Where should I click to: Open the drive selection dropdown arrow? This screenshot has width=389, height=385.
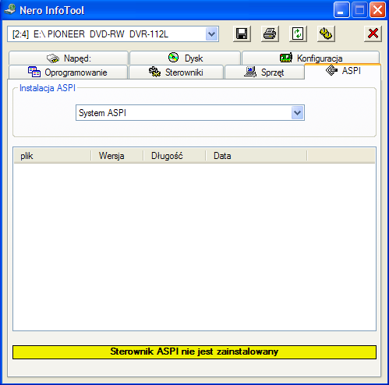click(x=211, y=34)
